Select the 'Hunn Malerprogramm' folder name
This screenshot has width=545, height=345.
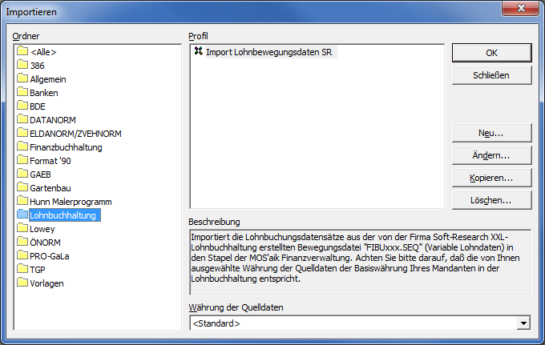tap(71, 202)
